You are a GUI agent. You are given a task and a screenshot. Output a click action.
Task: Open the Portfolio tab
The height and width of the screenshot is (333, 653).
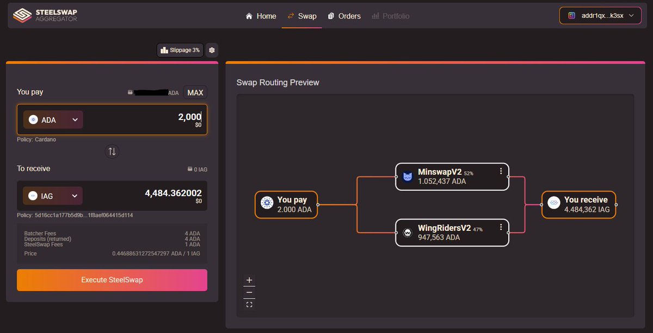390,16
